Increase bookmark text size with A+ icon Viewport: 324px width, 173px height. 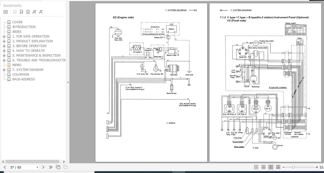34,12
